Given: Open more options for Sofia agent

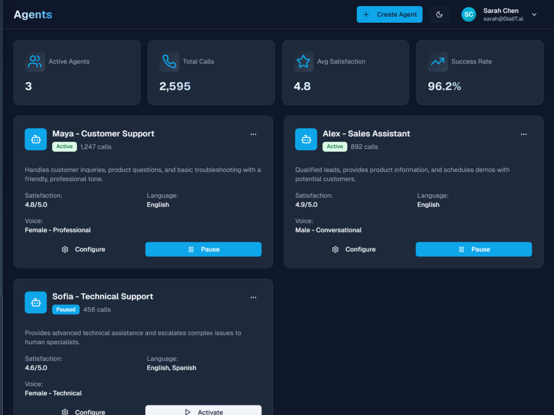Looking at the screenshot, I should pyautogui.click(x=253, y=297).
